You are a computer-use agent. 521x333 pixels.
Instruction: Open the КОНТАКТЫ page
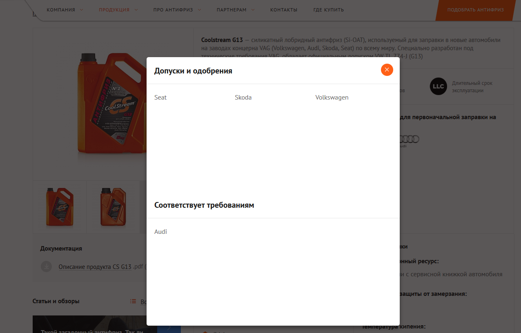pos(284,10)
